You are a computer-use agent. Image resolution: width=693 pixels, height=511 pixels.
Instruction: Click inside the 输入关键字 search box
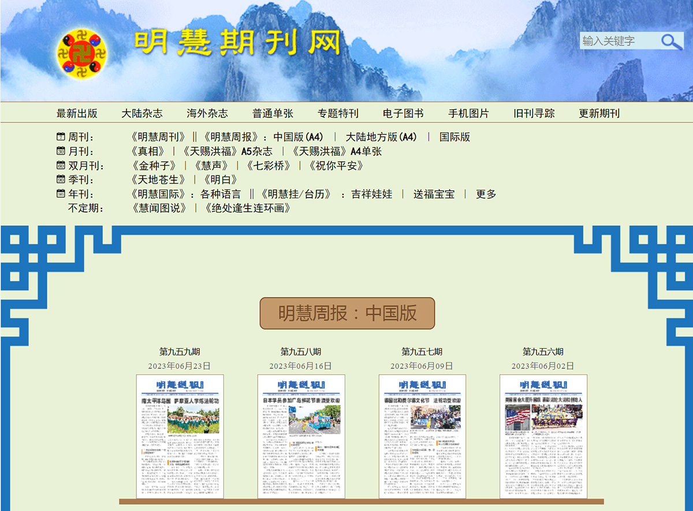pyautogui.click(x=618, y=42)
